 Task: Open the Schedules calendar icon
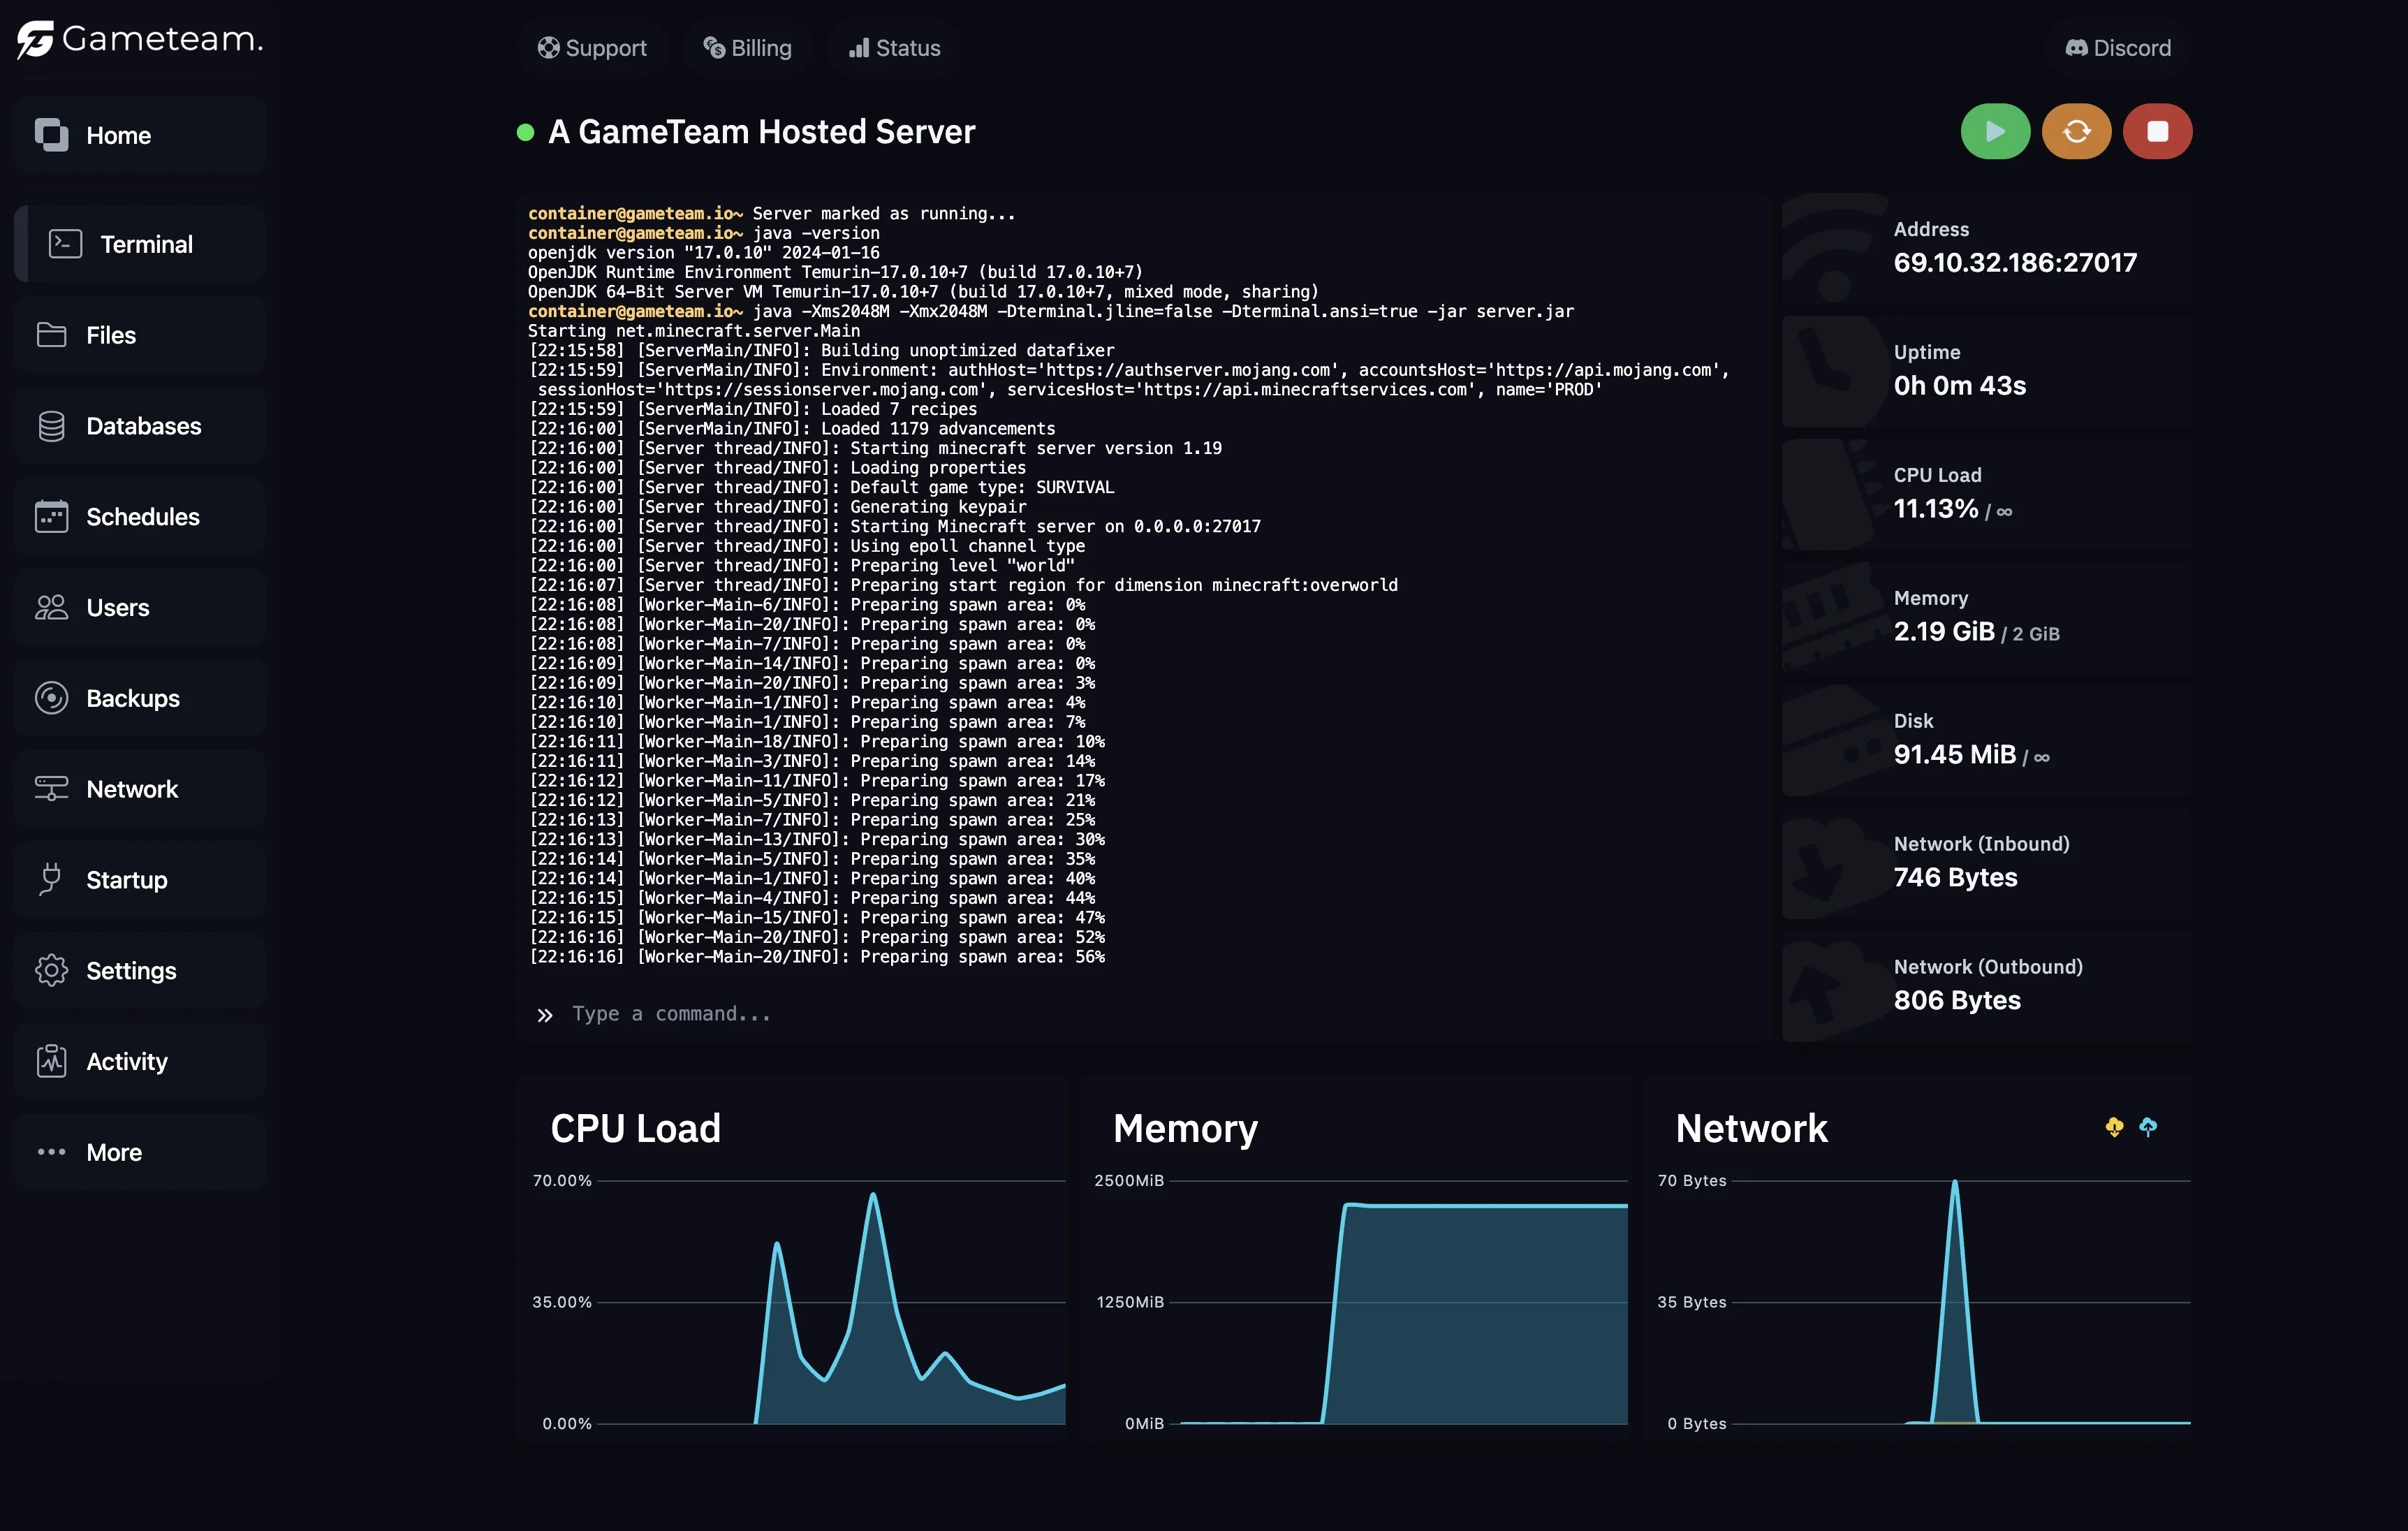tap(52, 517)
